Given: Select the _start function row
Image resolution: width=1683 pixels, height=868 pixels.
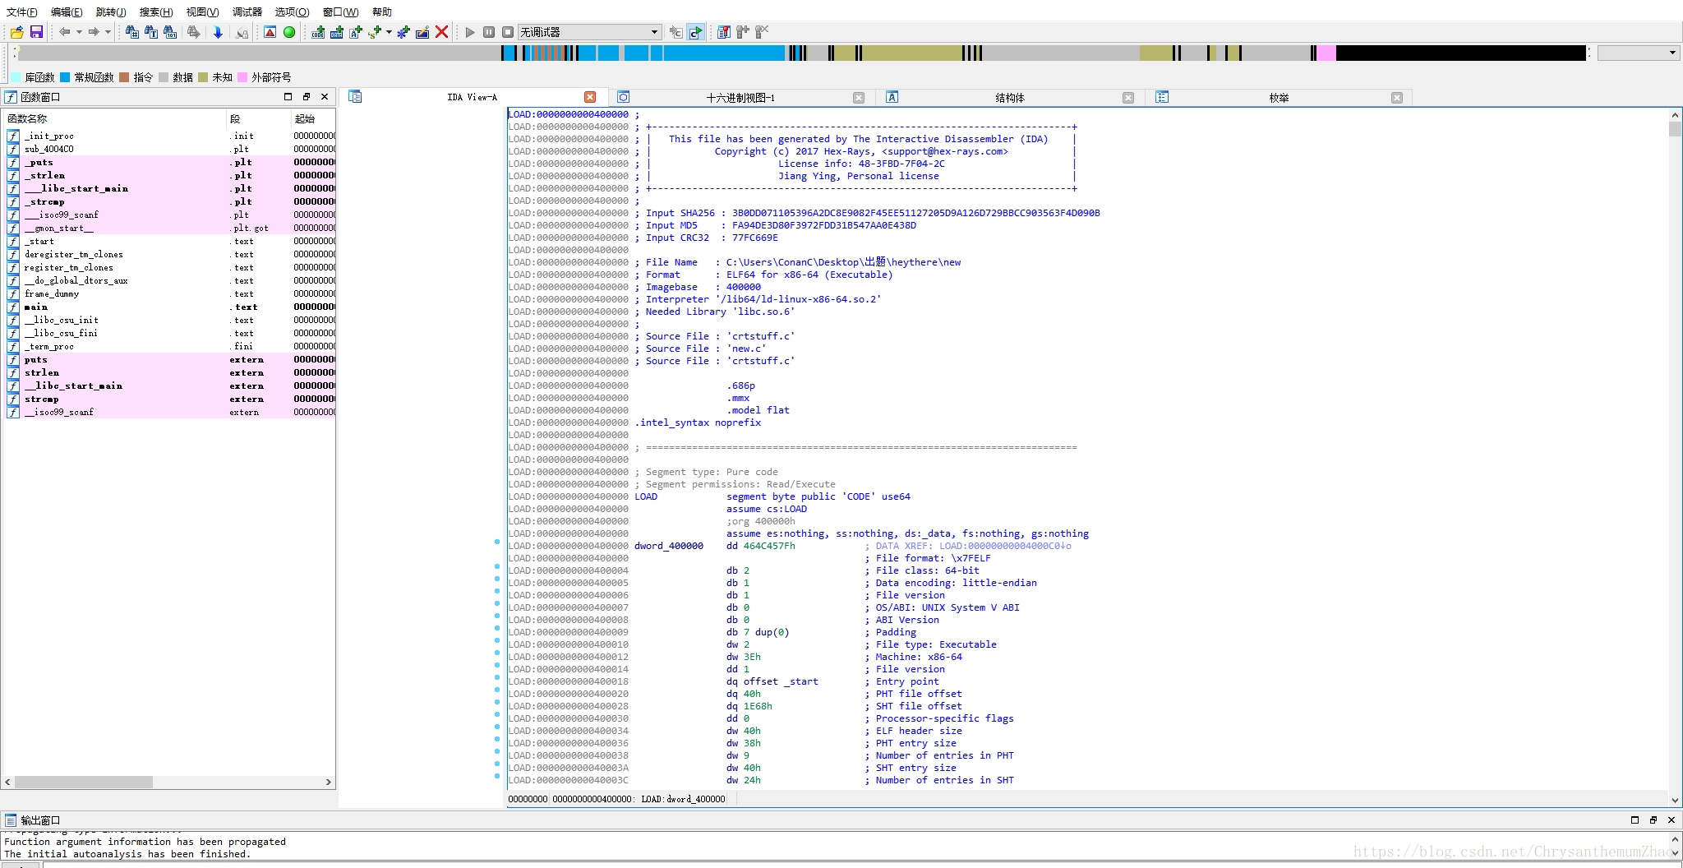Looking at the screenshot, I should [x=169, y=241].
